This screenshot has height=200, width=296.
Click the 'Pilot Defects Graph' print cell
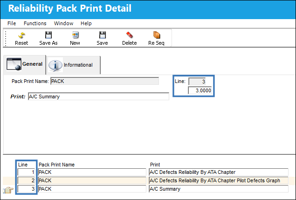(x=219, y=180)
